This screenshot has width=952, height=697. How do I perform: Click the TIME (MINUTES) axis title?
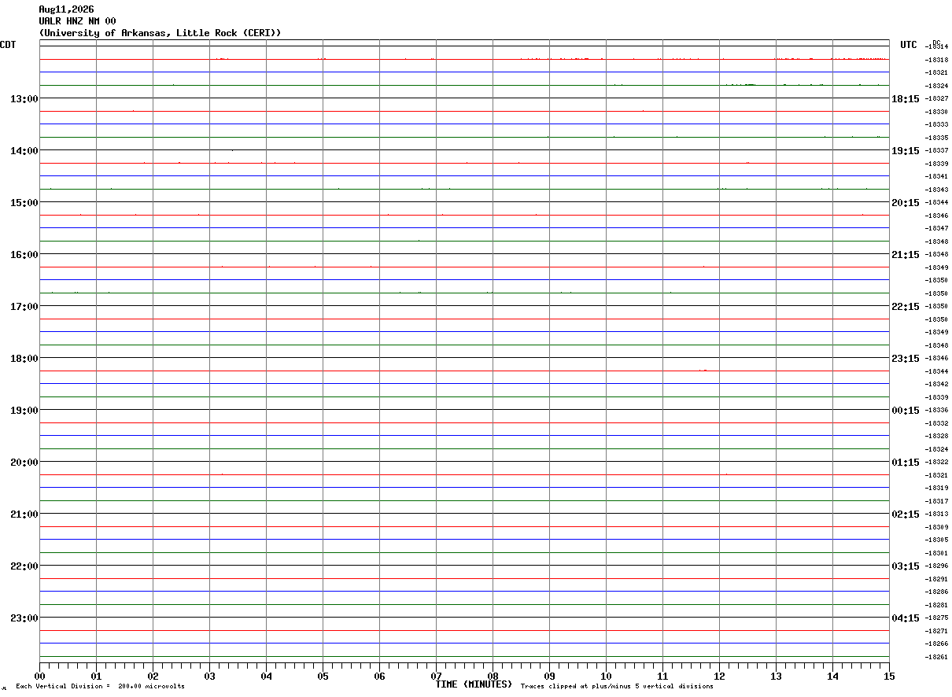click(474, 684)
